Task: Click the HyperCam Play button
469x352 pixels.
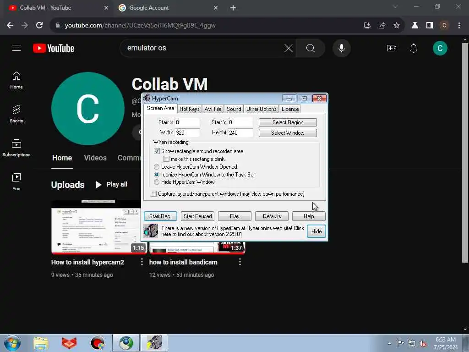Action: click(235, 216)
